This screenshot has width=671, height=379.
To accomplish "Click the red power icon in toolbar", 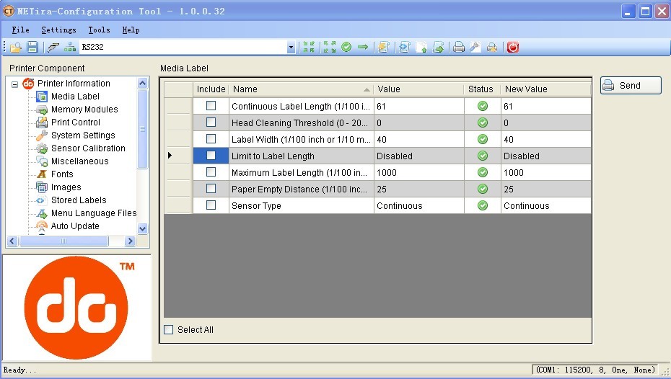I will point(512,47).
